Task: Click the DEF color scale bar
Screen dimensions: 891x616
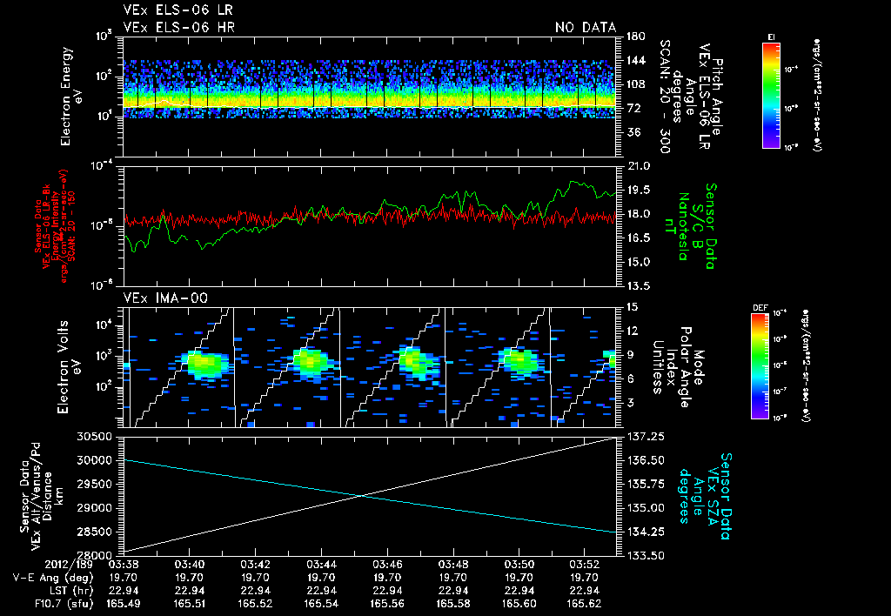Action: pos(760,366)
